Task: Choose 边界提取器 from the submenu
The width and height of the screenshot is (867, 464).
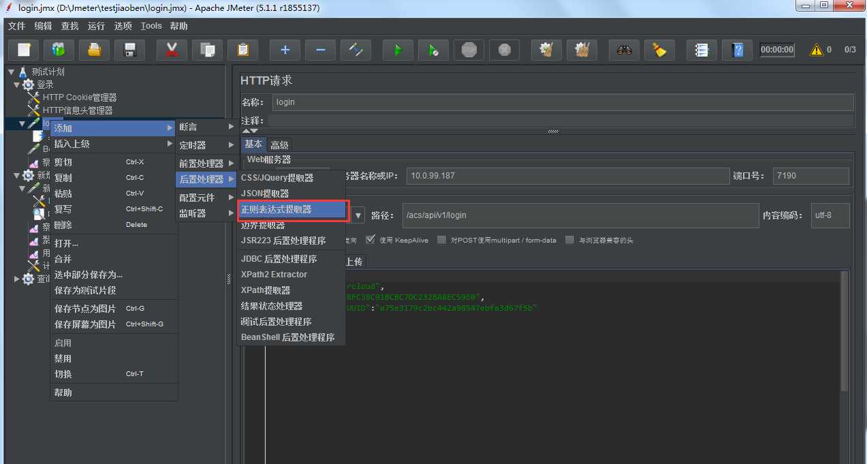Action: tap(291, 225)
